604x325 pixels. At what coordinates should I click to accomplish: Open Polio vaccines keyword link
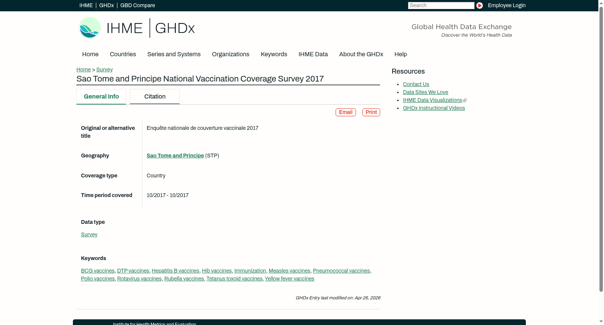pyautogui.click(x=98, y=279)
